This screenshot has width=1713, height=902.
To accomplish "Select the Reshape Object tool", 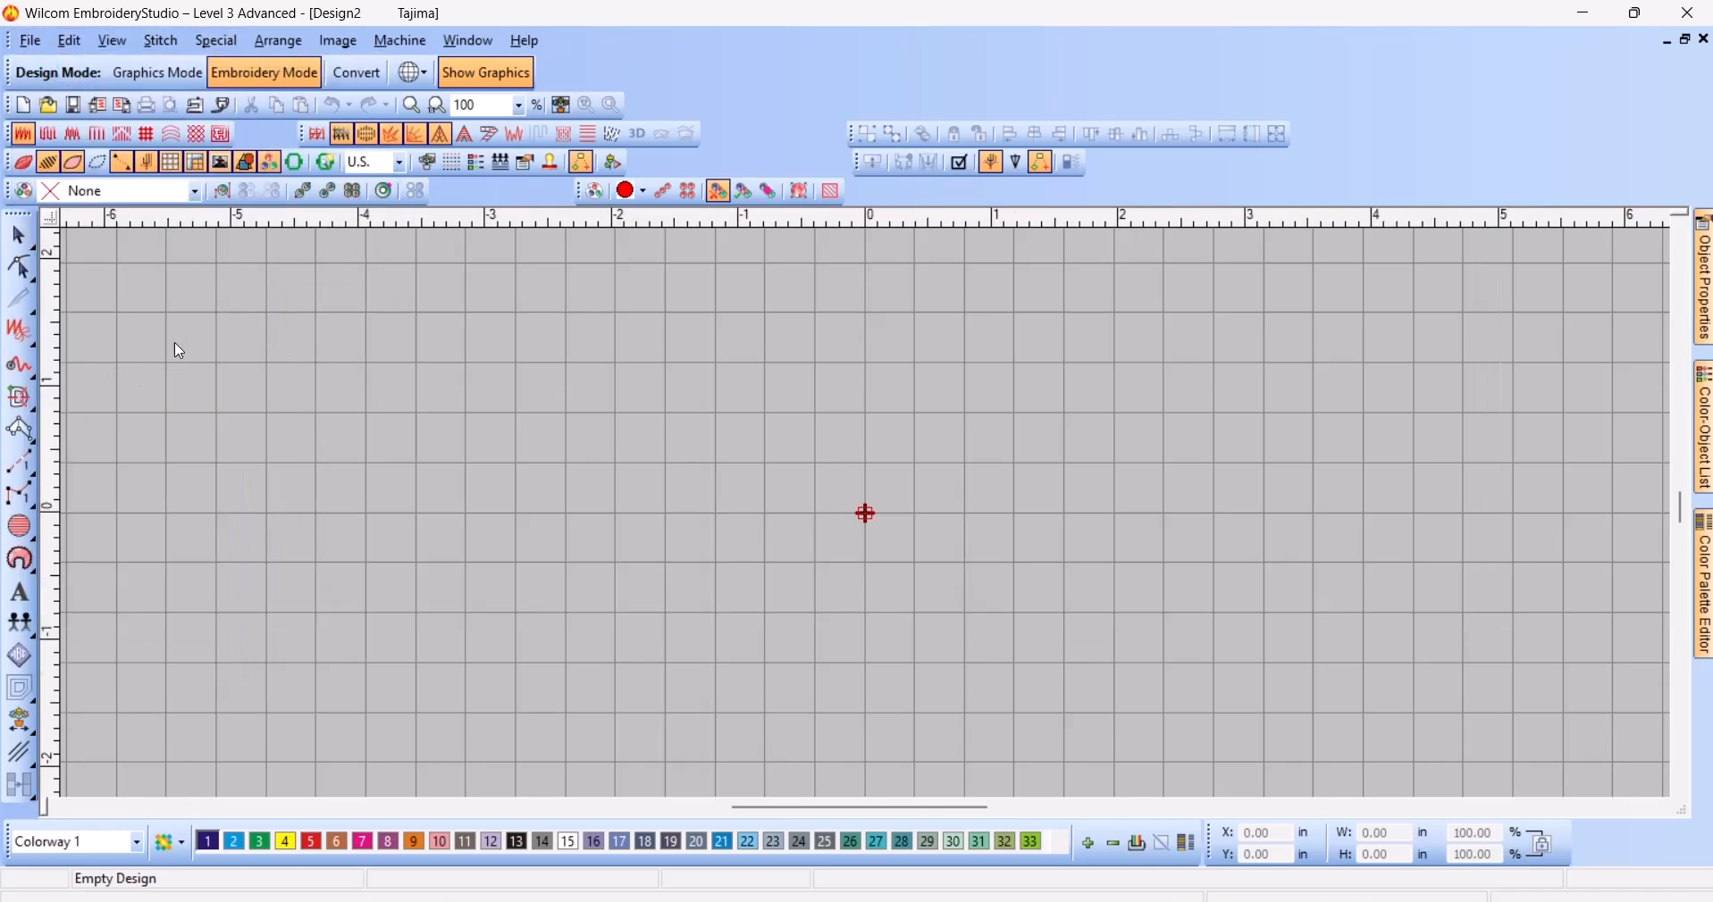I will click(20, 268).
